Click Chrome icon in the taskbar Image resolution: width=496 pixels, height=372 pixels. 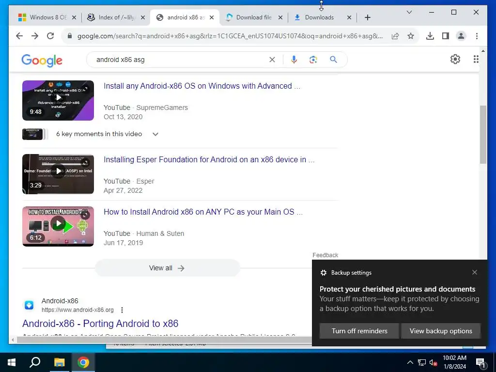coord(83,362)
